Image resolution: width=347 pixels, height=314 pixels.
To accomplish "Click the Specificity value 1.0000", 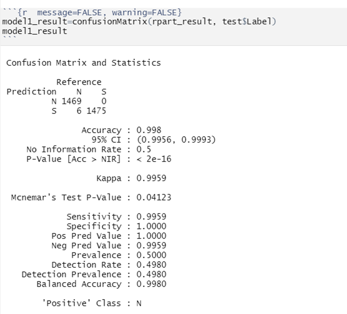I will 151,226.
